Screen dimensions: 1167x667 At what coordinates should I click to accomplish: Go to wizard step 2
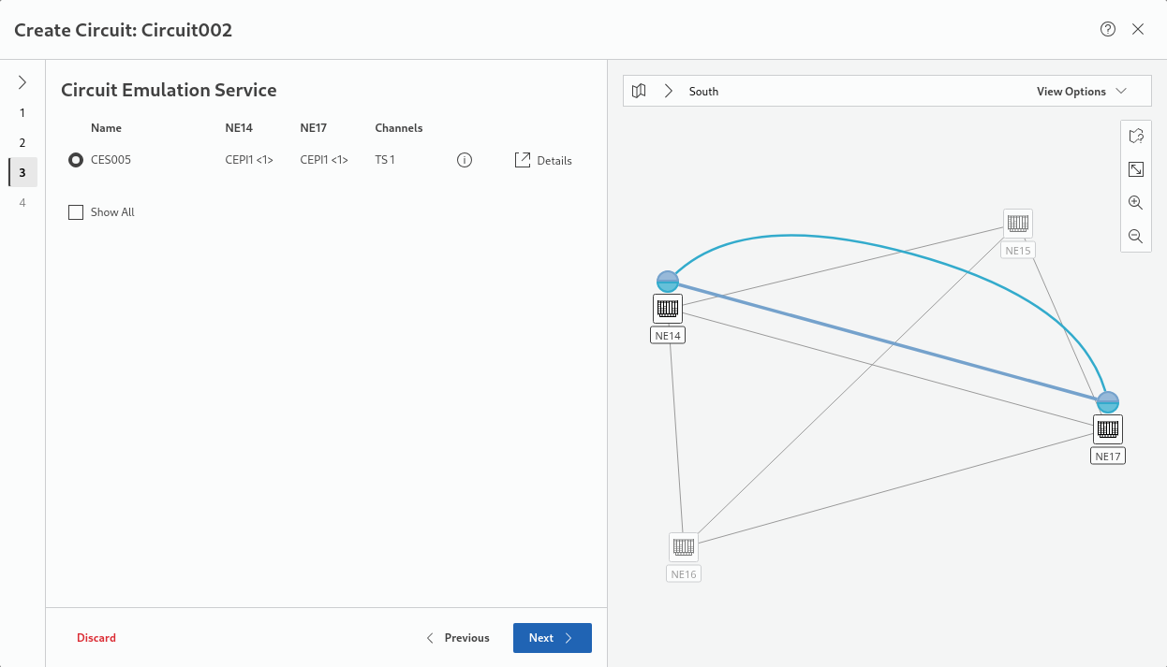[22, 143]
